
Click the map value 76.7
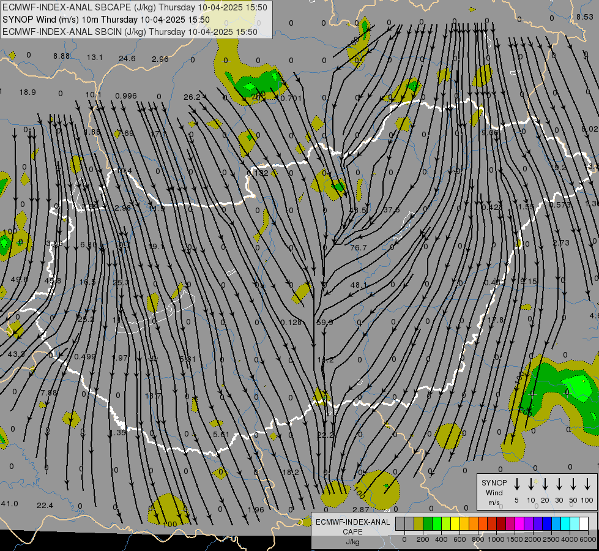click(359, 248)
